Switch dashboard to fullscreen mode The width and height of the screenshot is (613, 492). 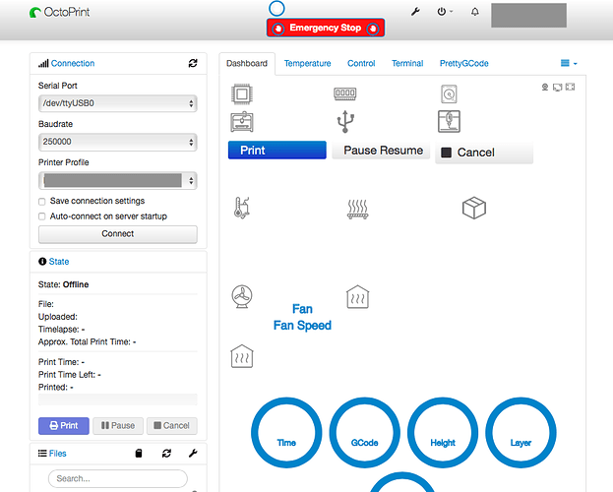[570, 87]
